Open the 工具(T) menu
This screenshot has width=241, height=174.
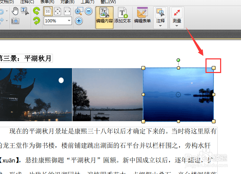click(87, 2)
